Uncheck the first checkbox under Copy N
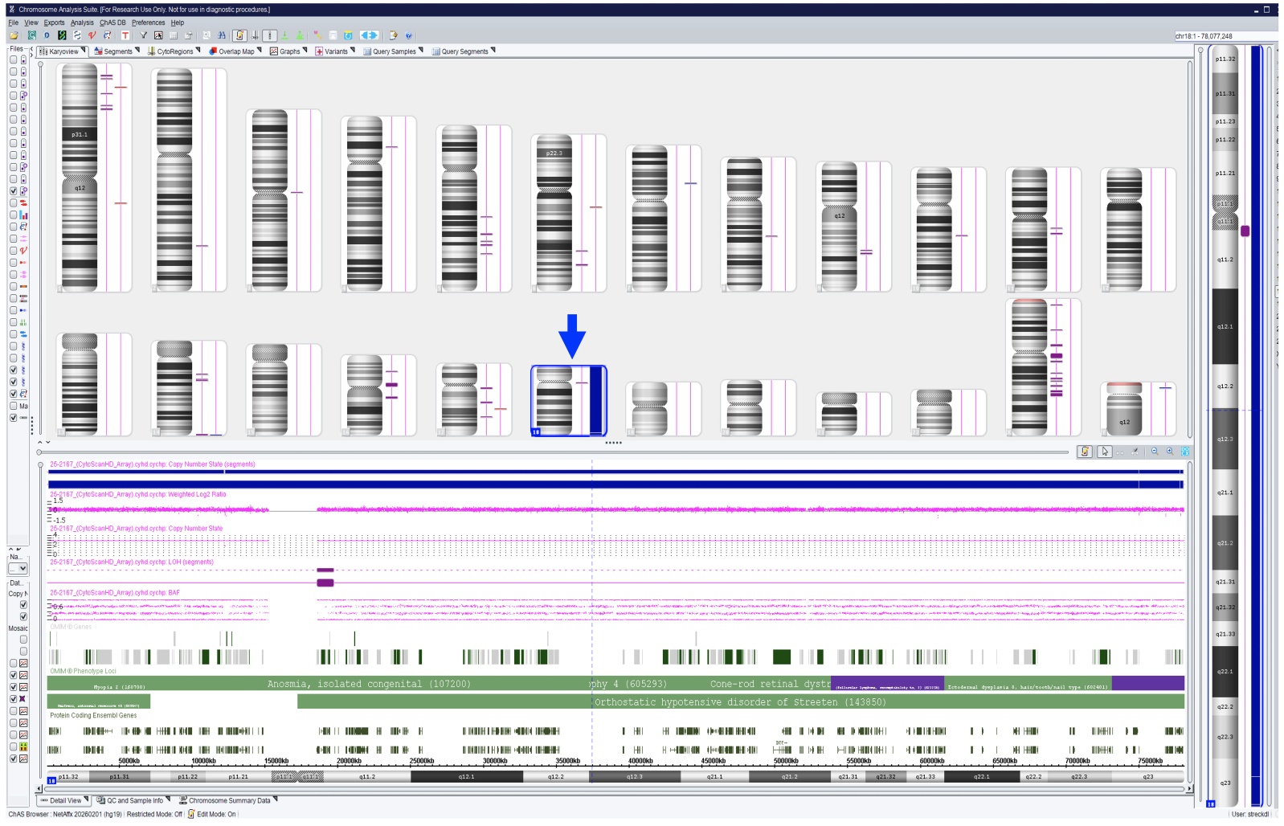 (x=23, y=604)
